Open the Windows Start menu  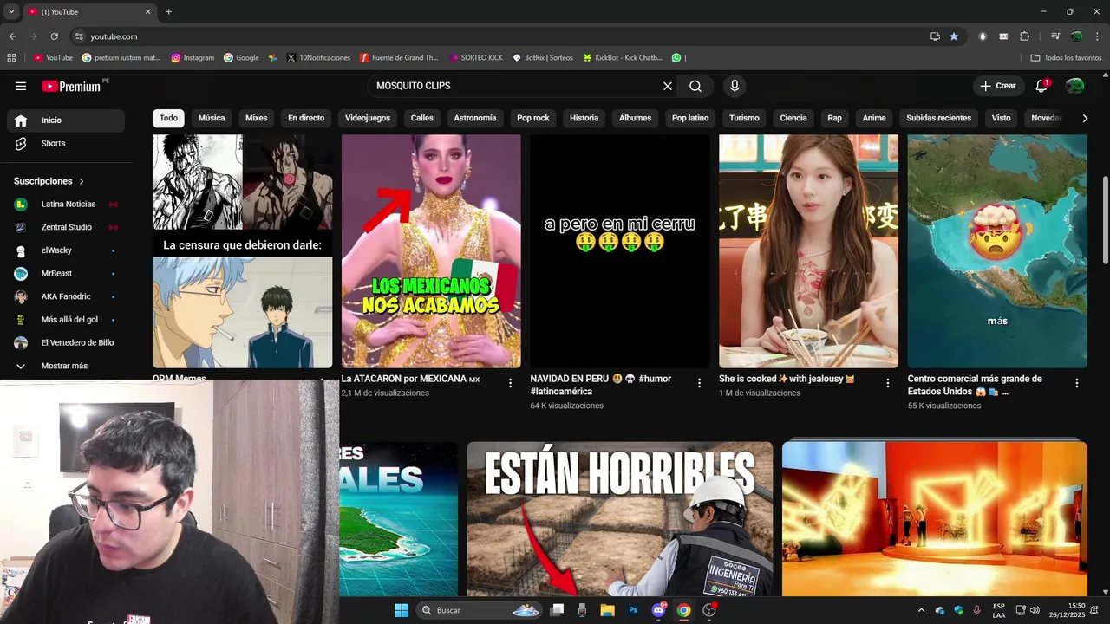pyautogui.click(x=402, y=610)
